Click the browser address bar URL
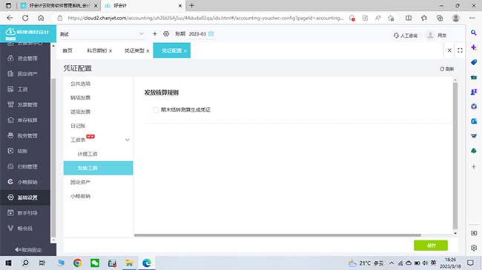This screenshot has height=270, width=482. [205, 18]
